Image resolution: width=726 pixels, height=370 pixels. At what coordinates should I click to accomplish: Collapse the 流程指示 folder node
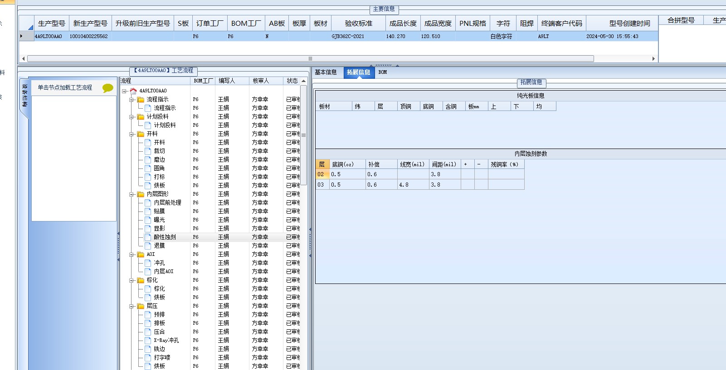click(132, 100)
